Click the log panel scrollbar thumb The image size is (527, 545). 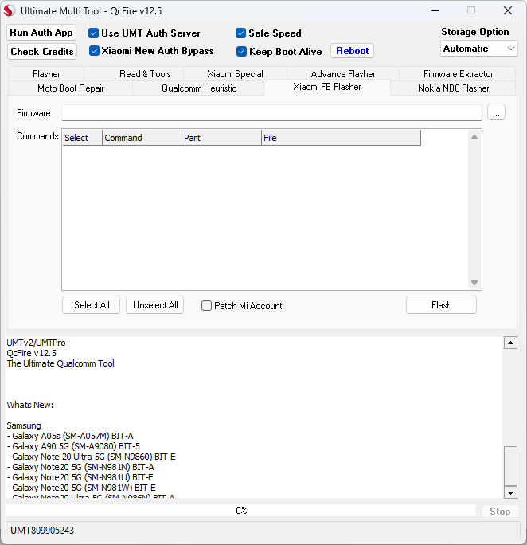click(510, 466)
